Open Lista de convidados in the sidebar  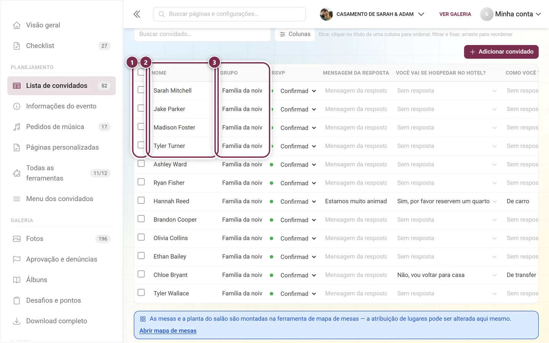pos(61,86)
